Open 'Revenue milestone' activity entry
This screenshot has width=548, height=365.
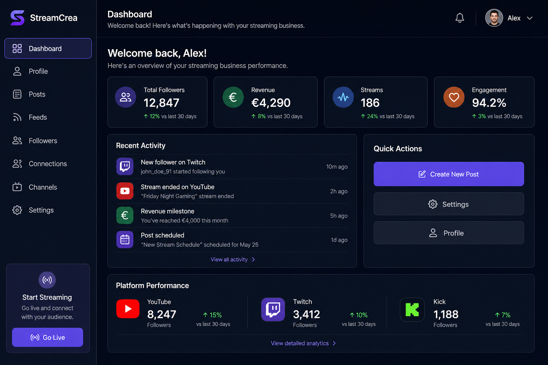pyautogui.click(x=232, y=216)
